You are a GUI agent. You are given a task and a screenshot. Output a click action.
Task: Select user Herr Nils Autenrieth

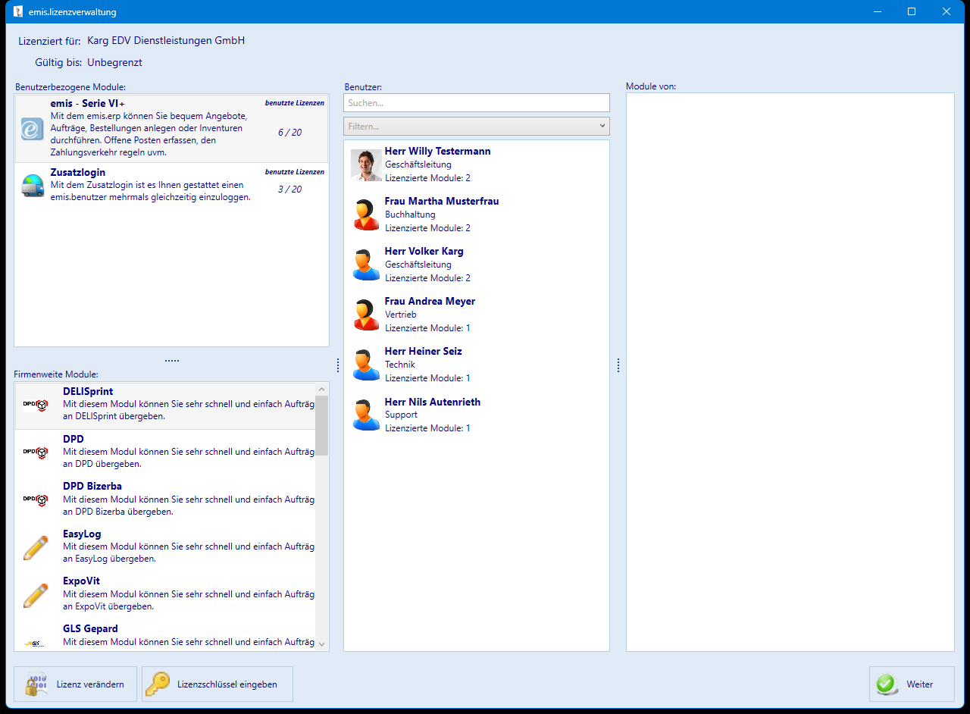point(477,415)
